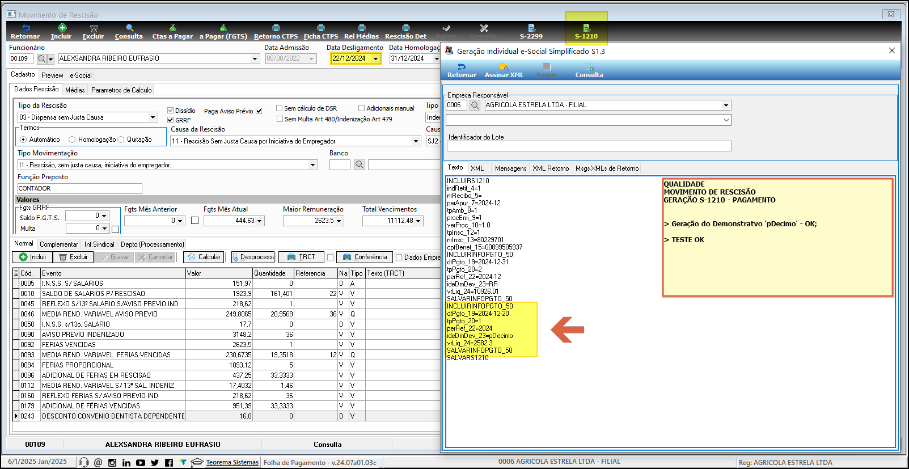Open the Twitter icon in the status bar
Screen dimensions: 909x469
[x=155, y=463]
